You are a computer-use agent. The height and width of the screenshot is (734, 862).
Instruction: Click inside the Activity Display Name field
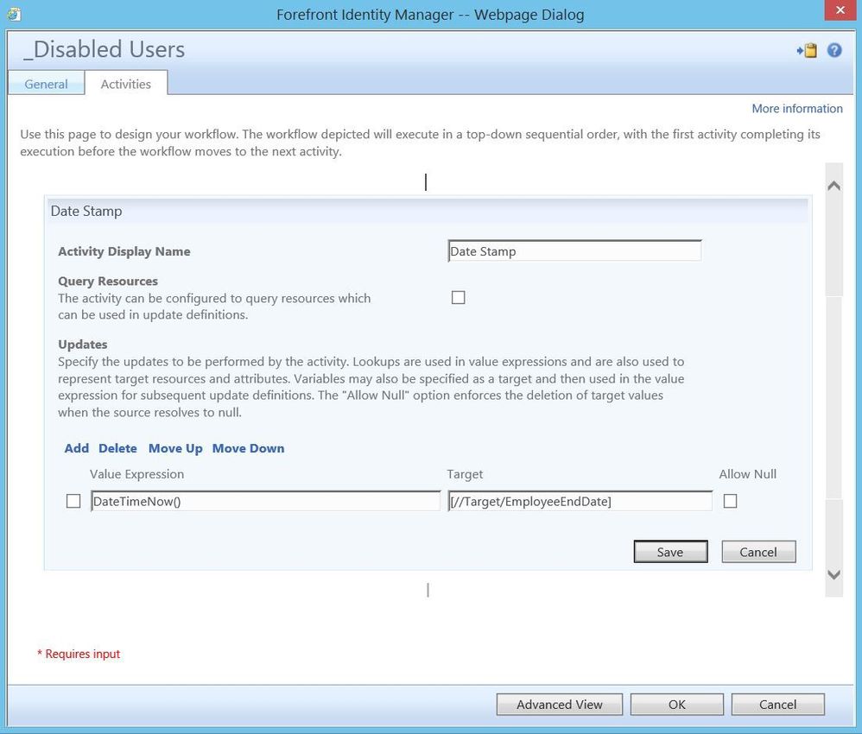pyautogui.click(x=574, y=251)
